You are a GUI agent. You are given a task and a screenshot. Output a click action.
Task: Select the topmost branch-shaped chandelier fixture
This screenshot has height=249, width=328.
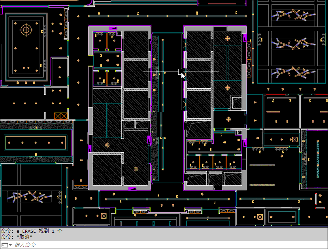coord(293,15)
